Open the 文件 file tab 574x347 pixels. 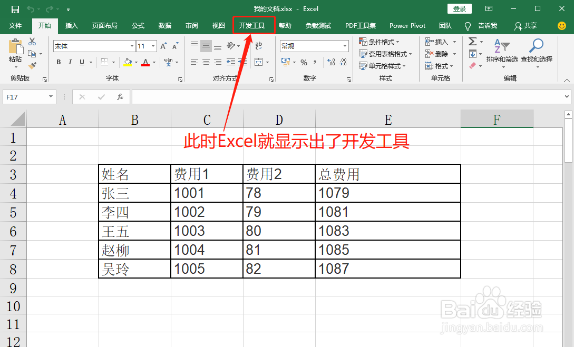point(15,26)
